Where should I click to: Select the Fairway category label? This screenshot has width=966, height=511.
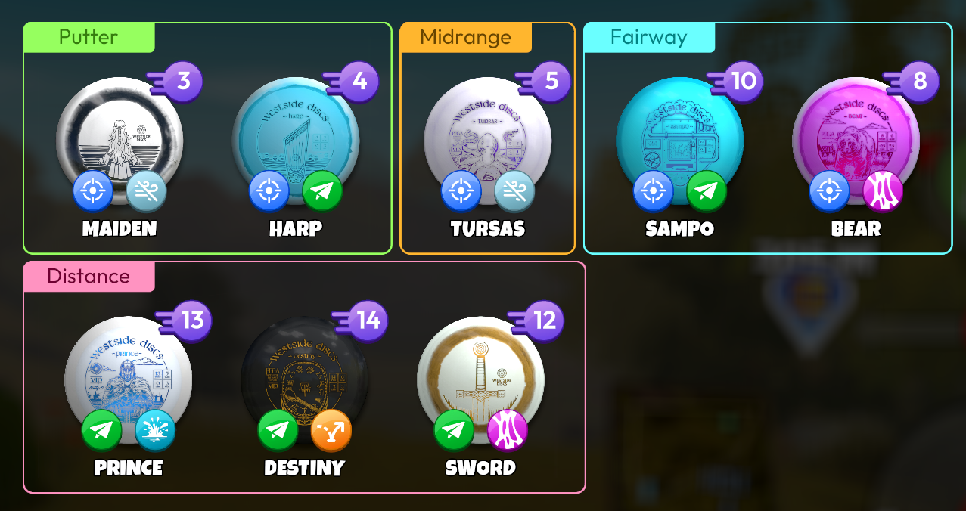pyautogui.click(x=649, y=37)
